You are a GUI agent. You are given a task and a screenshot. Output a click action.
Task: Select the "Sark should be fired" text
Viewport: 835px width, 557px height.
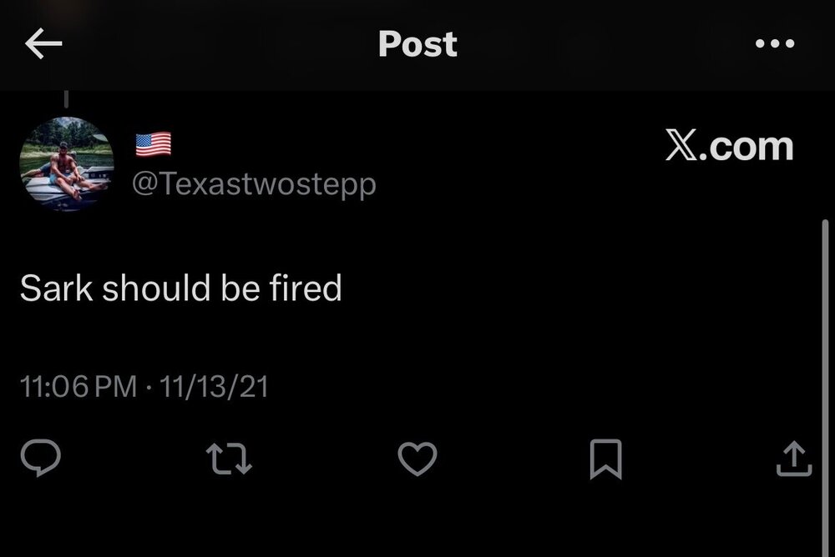click(180, 289)
